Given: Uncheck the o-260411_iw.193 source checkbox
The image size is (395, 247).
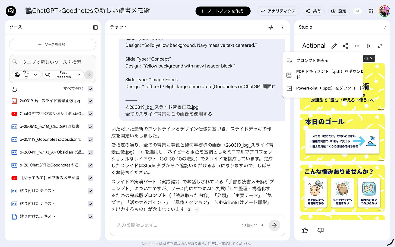Looking at the screenshot, I should [x=90, y=152].
